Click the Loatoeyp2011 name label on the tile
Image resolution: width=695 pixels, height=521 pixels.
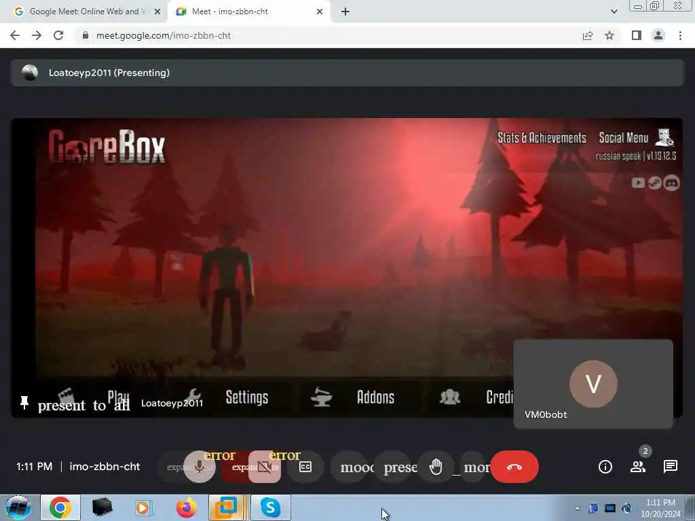(x=172, y=403)
